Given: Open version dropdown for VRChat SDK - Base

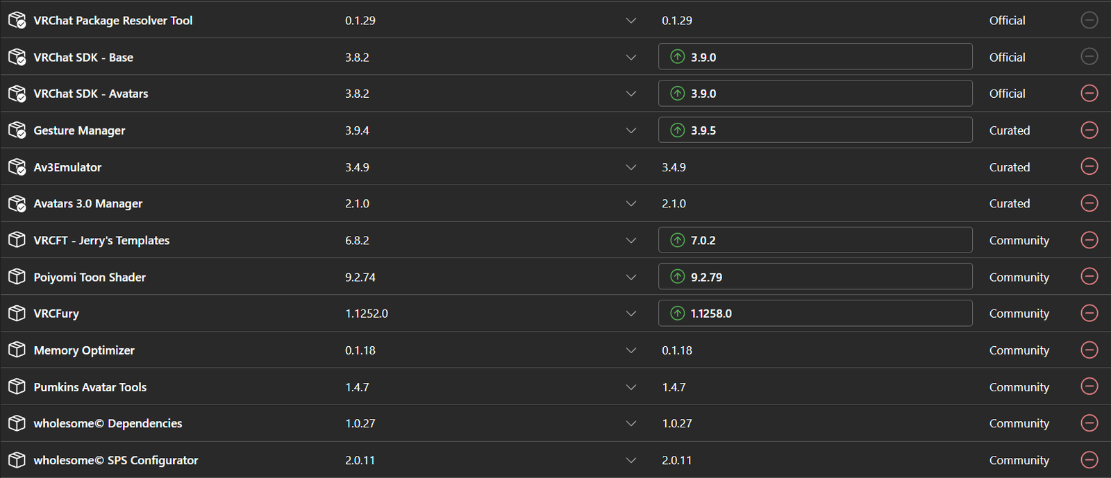Looking at the screenshot, I should [x=630, y=57].
